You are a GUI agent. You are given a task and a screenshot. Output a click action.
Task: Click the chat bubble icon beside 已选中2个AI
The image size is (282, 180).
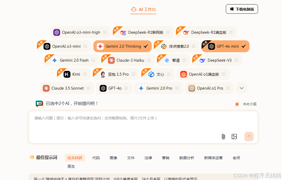(x=39, y=104)
